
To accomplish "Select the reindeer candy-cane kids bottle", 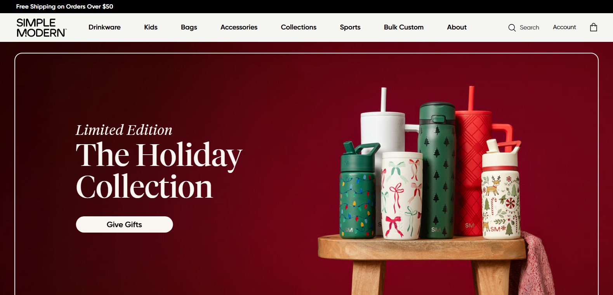I will pyautogui.click(x=500, y=190).
